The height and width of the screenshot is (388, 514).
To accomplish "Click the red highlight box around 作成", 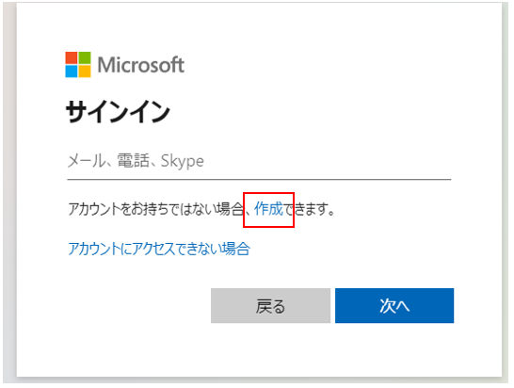I will [x=268, y=210].
